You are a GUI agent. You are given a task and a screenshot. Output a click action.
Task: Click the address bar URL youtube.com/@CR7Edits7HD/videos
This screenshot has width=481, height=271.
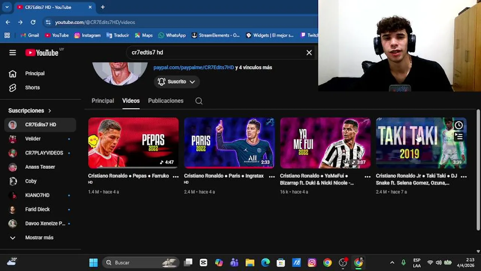(x=95, y=22)
